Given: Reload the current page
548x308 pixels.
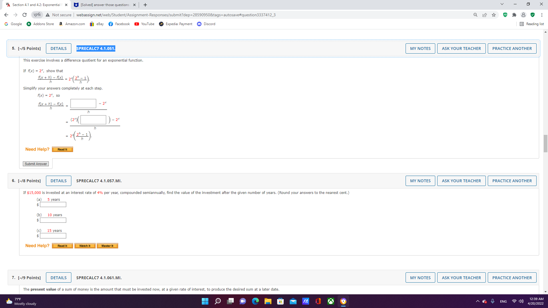Looking at the screenshot, I should (x=25, y=15).
